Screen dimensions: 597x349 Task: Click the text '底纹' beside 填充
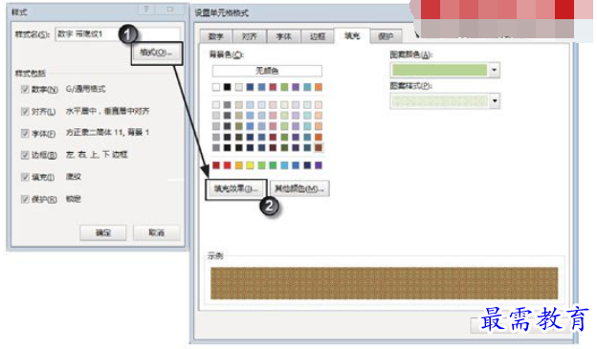[73, 177]
